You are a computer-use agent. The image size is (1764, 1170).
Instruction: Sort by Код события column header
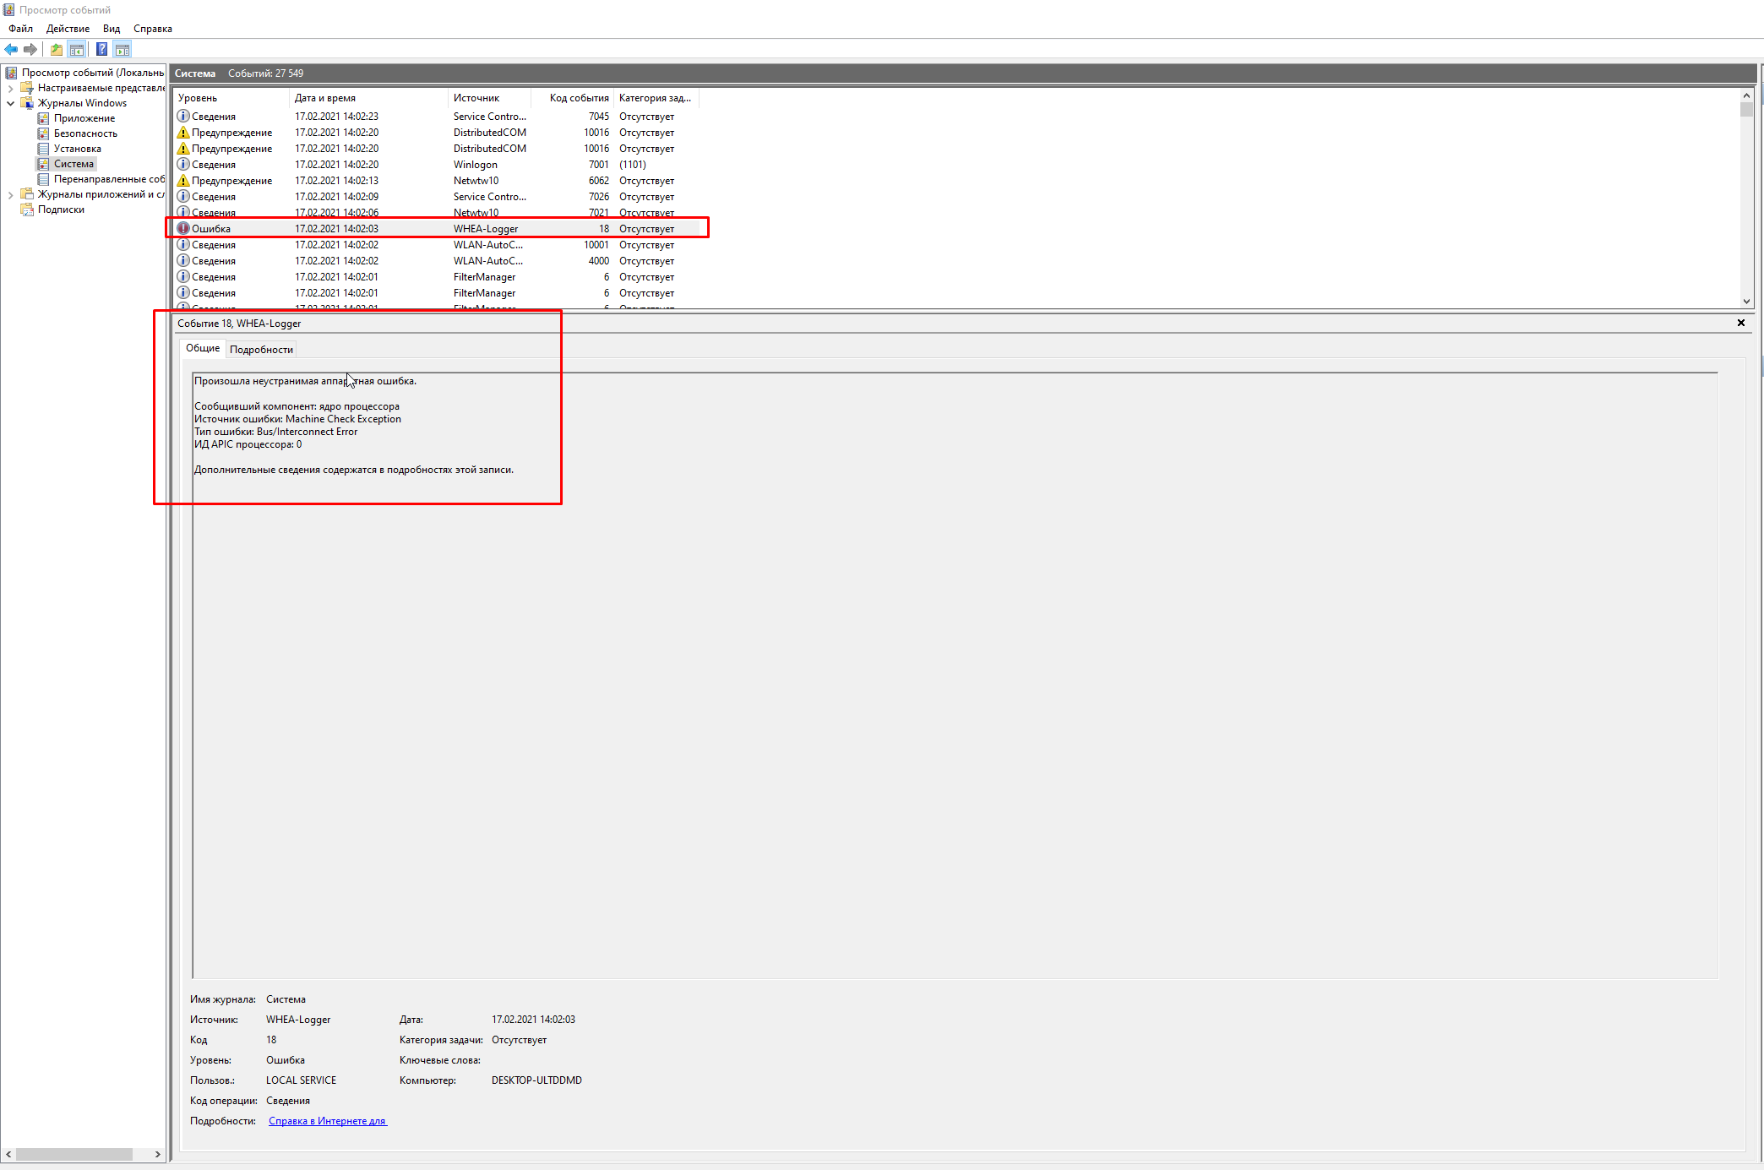tap(578, 98)
